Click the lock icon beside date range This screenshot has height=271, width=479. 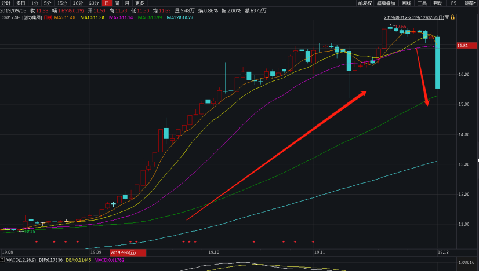tap(452, 17)
